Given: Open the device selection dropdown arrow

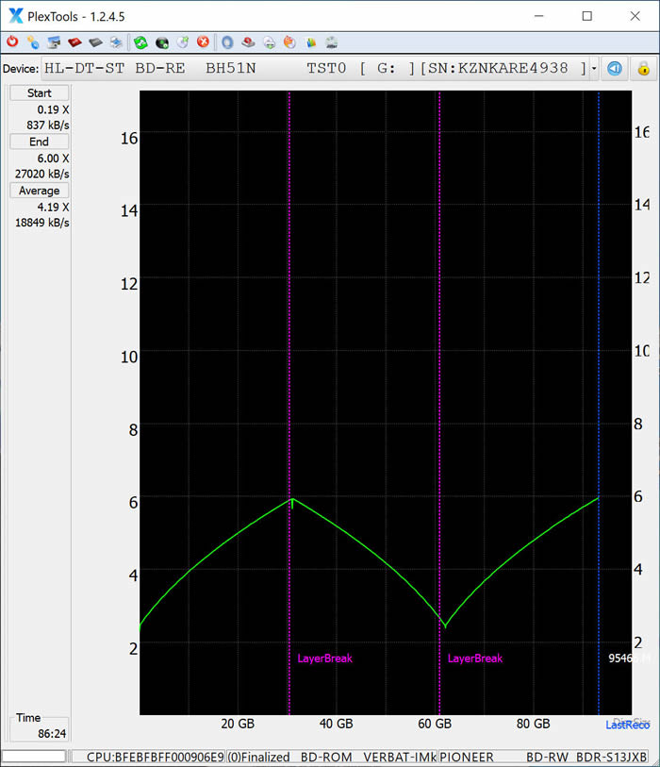Looking at the screenshot, I should pos(594,69).
